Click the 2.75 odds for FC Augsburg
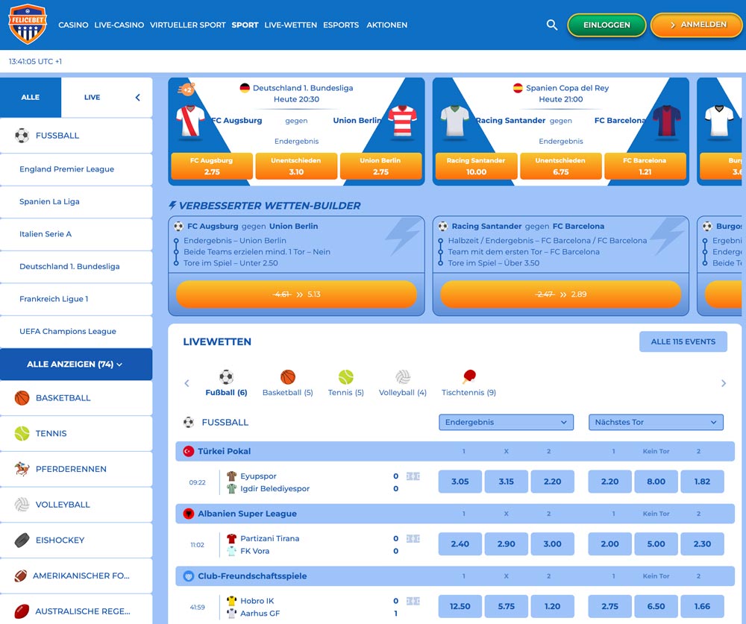 [211, 166]
